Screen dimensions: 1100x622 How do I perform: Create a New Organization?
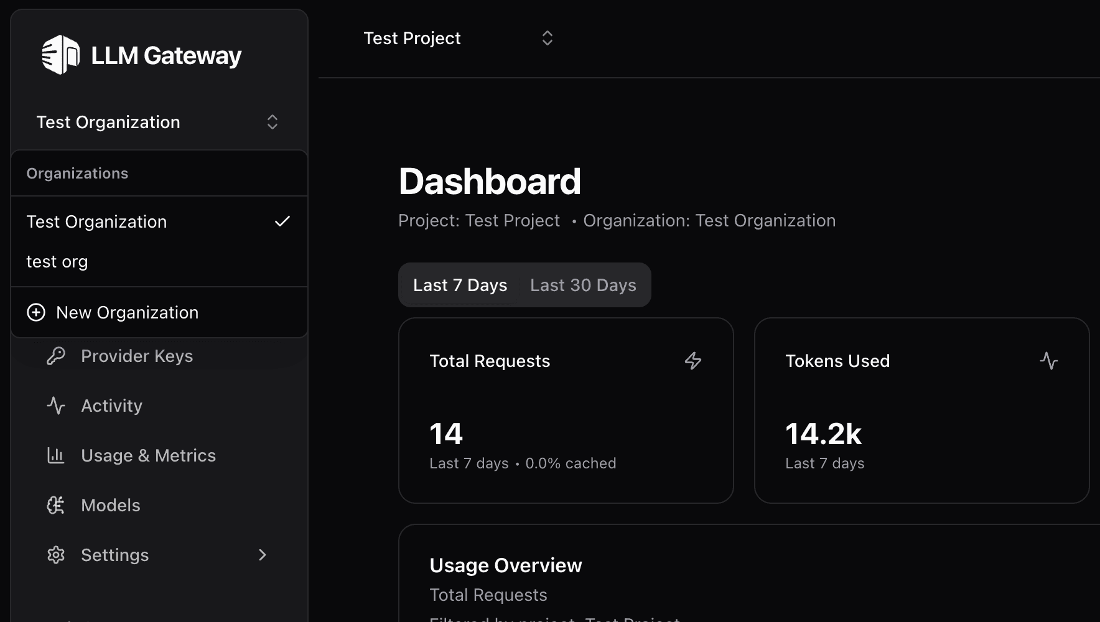127,312
